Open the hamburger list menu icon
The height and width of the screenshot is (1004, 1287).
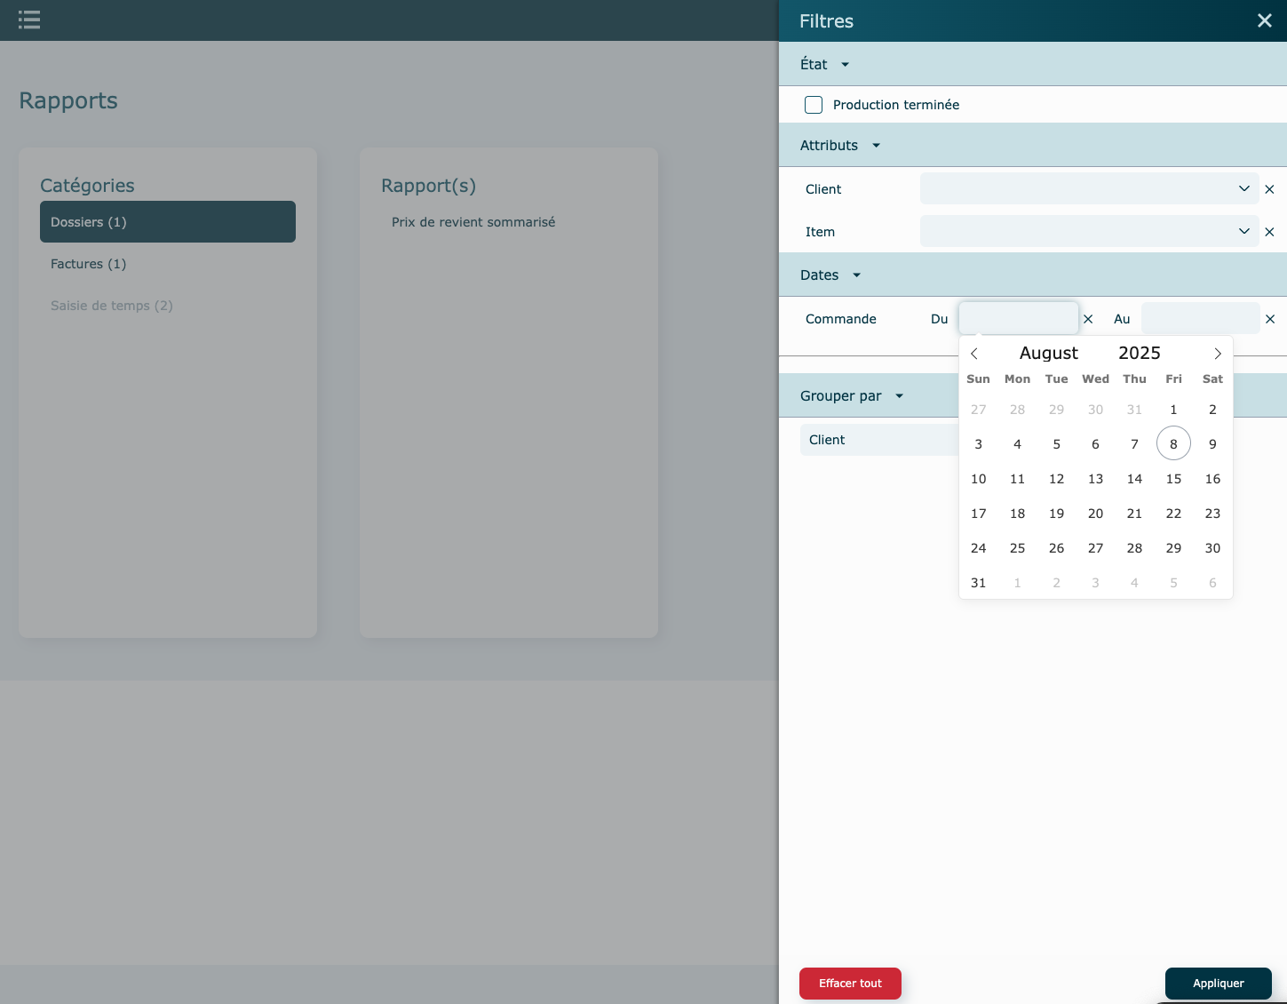(29, 20)
